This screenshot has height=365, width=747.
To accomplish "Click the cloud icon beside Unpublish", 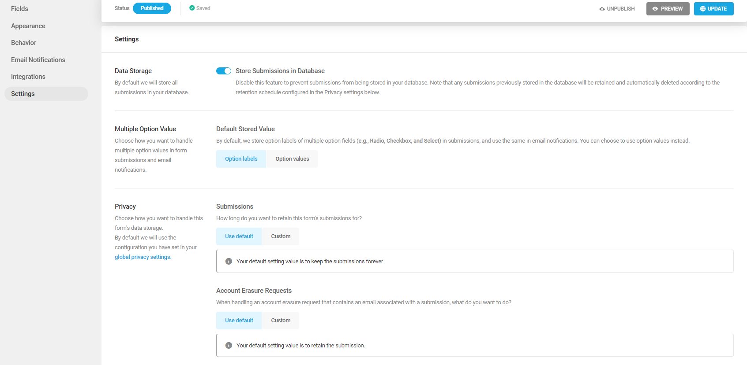I will (602, 9).
